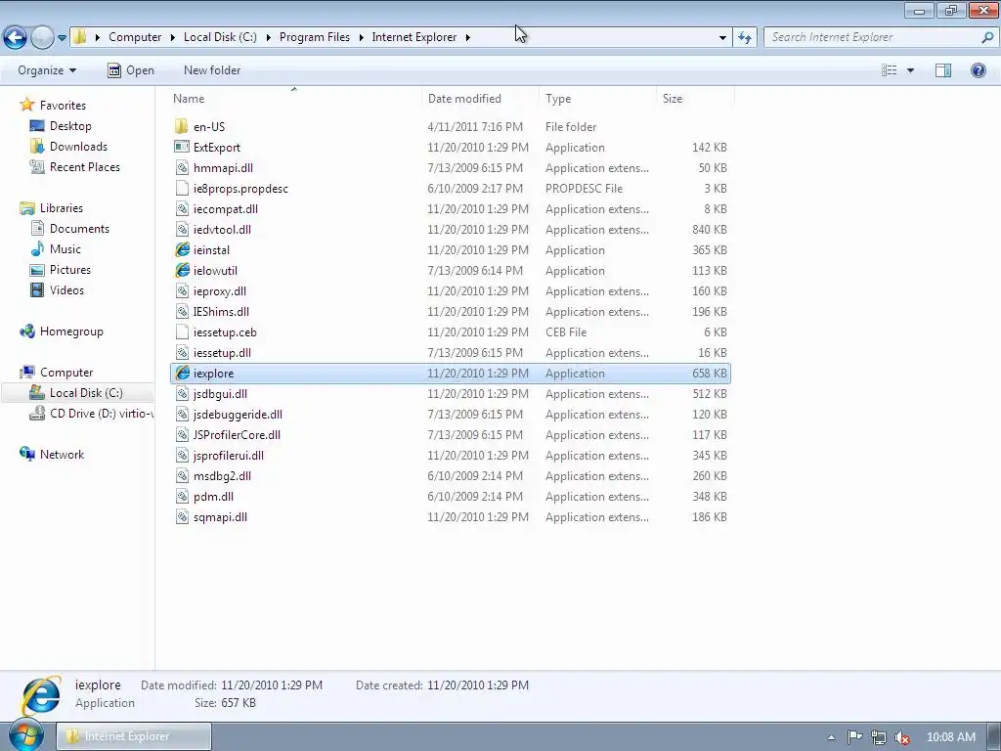The height and width of the screenshot is (751, 1001).
Task: Click Computer in the breadcrumb path
Action: 135,37
